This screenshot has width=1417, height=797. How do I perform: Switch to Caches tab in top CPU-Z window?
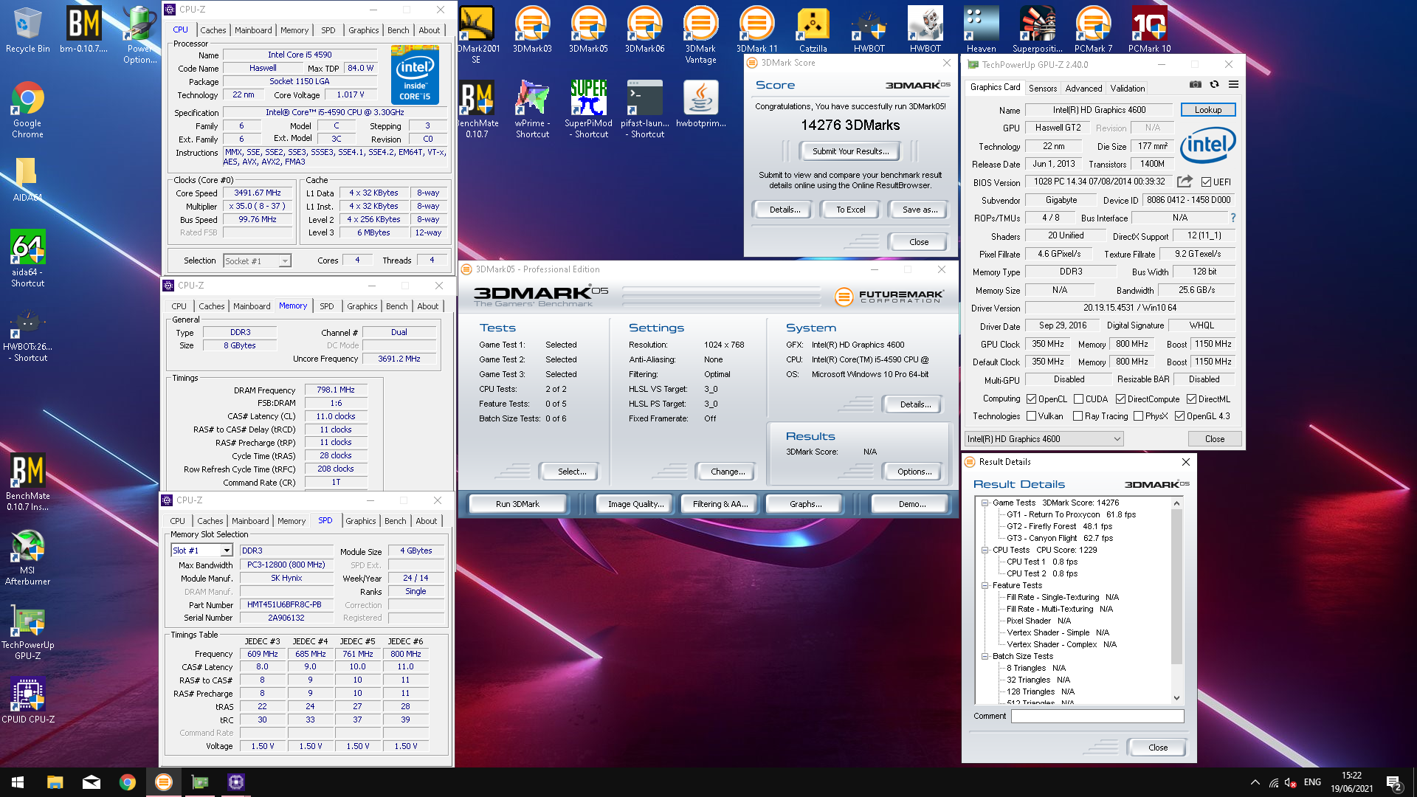pyautogui.click(x=213, y=30)
